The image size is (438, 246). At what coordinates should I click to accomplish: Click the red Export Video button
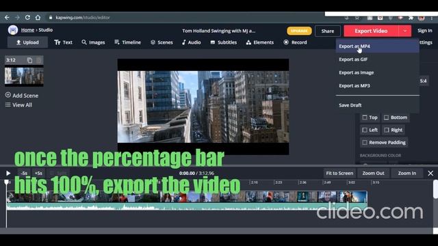371,31
